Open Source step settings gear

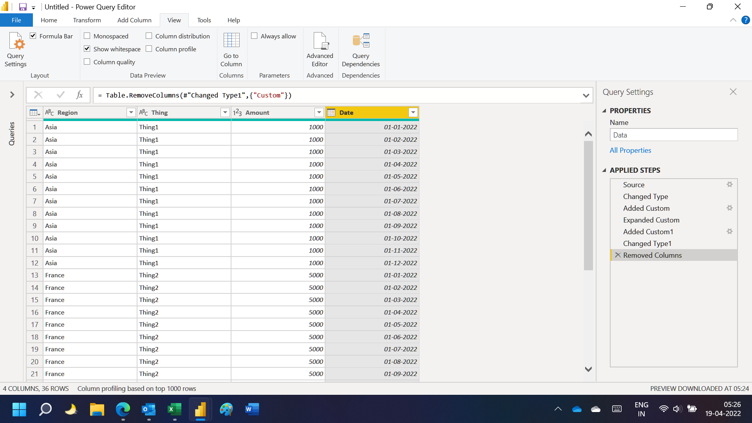[730, 184]
